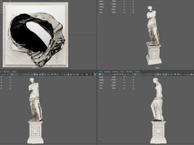This screenshot has height=145, width=194.
Task: Enable Multisample Anti-aliasing in the front view toolbar
Action: click(x=57, y=75)
